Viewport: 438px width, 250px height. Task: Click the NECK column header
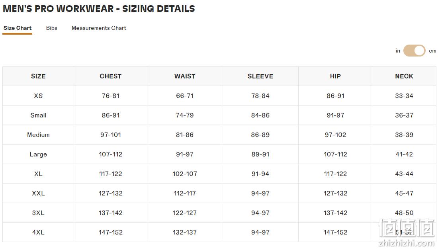[404, 76]
